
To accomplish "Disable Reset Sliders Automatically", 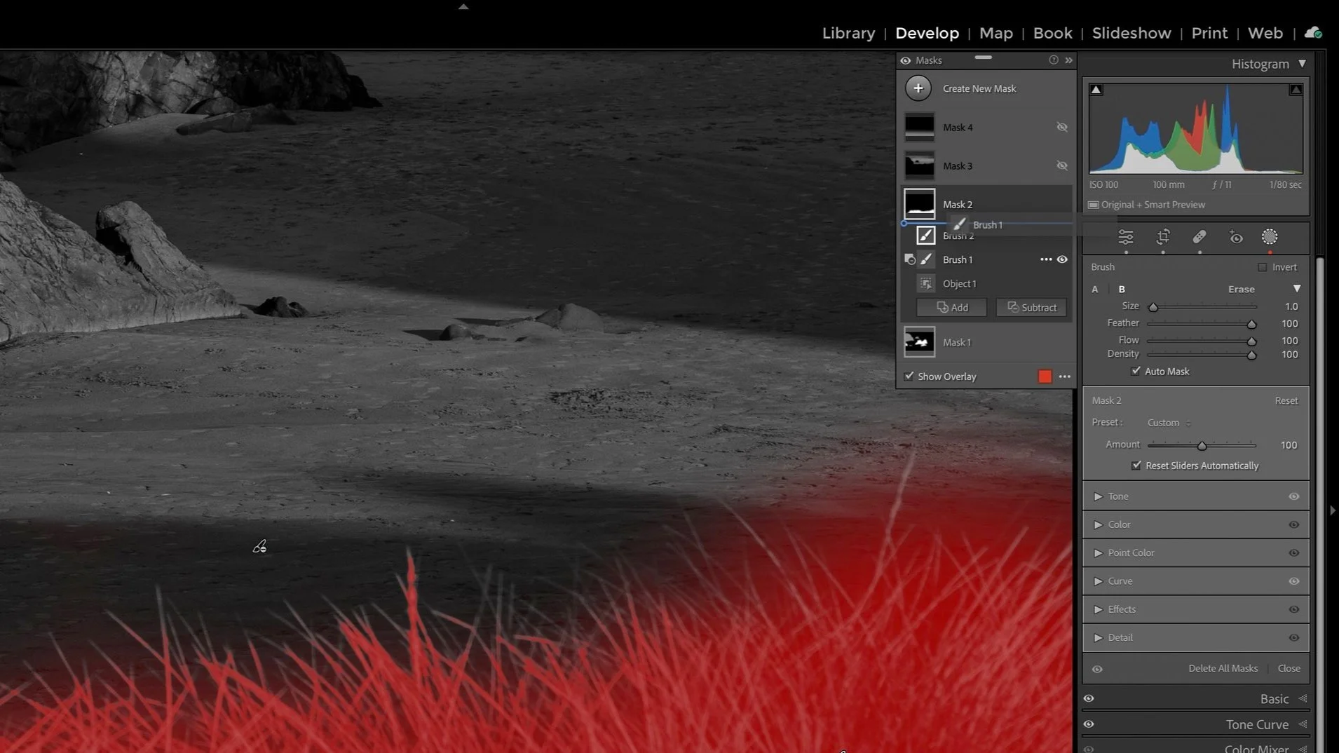I will pyautogui.click(x=1136, y=466).
